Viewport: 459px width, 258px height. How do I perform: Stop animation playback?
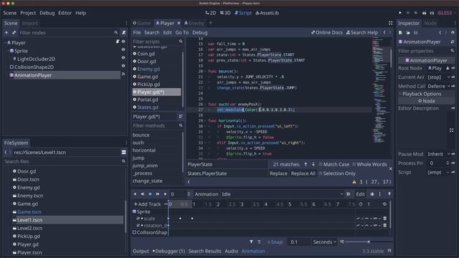tap(150, 194)
